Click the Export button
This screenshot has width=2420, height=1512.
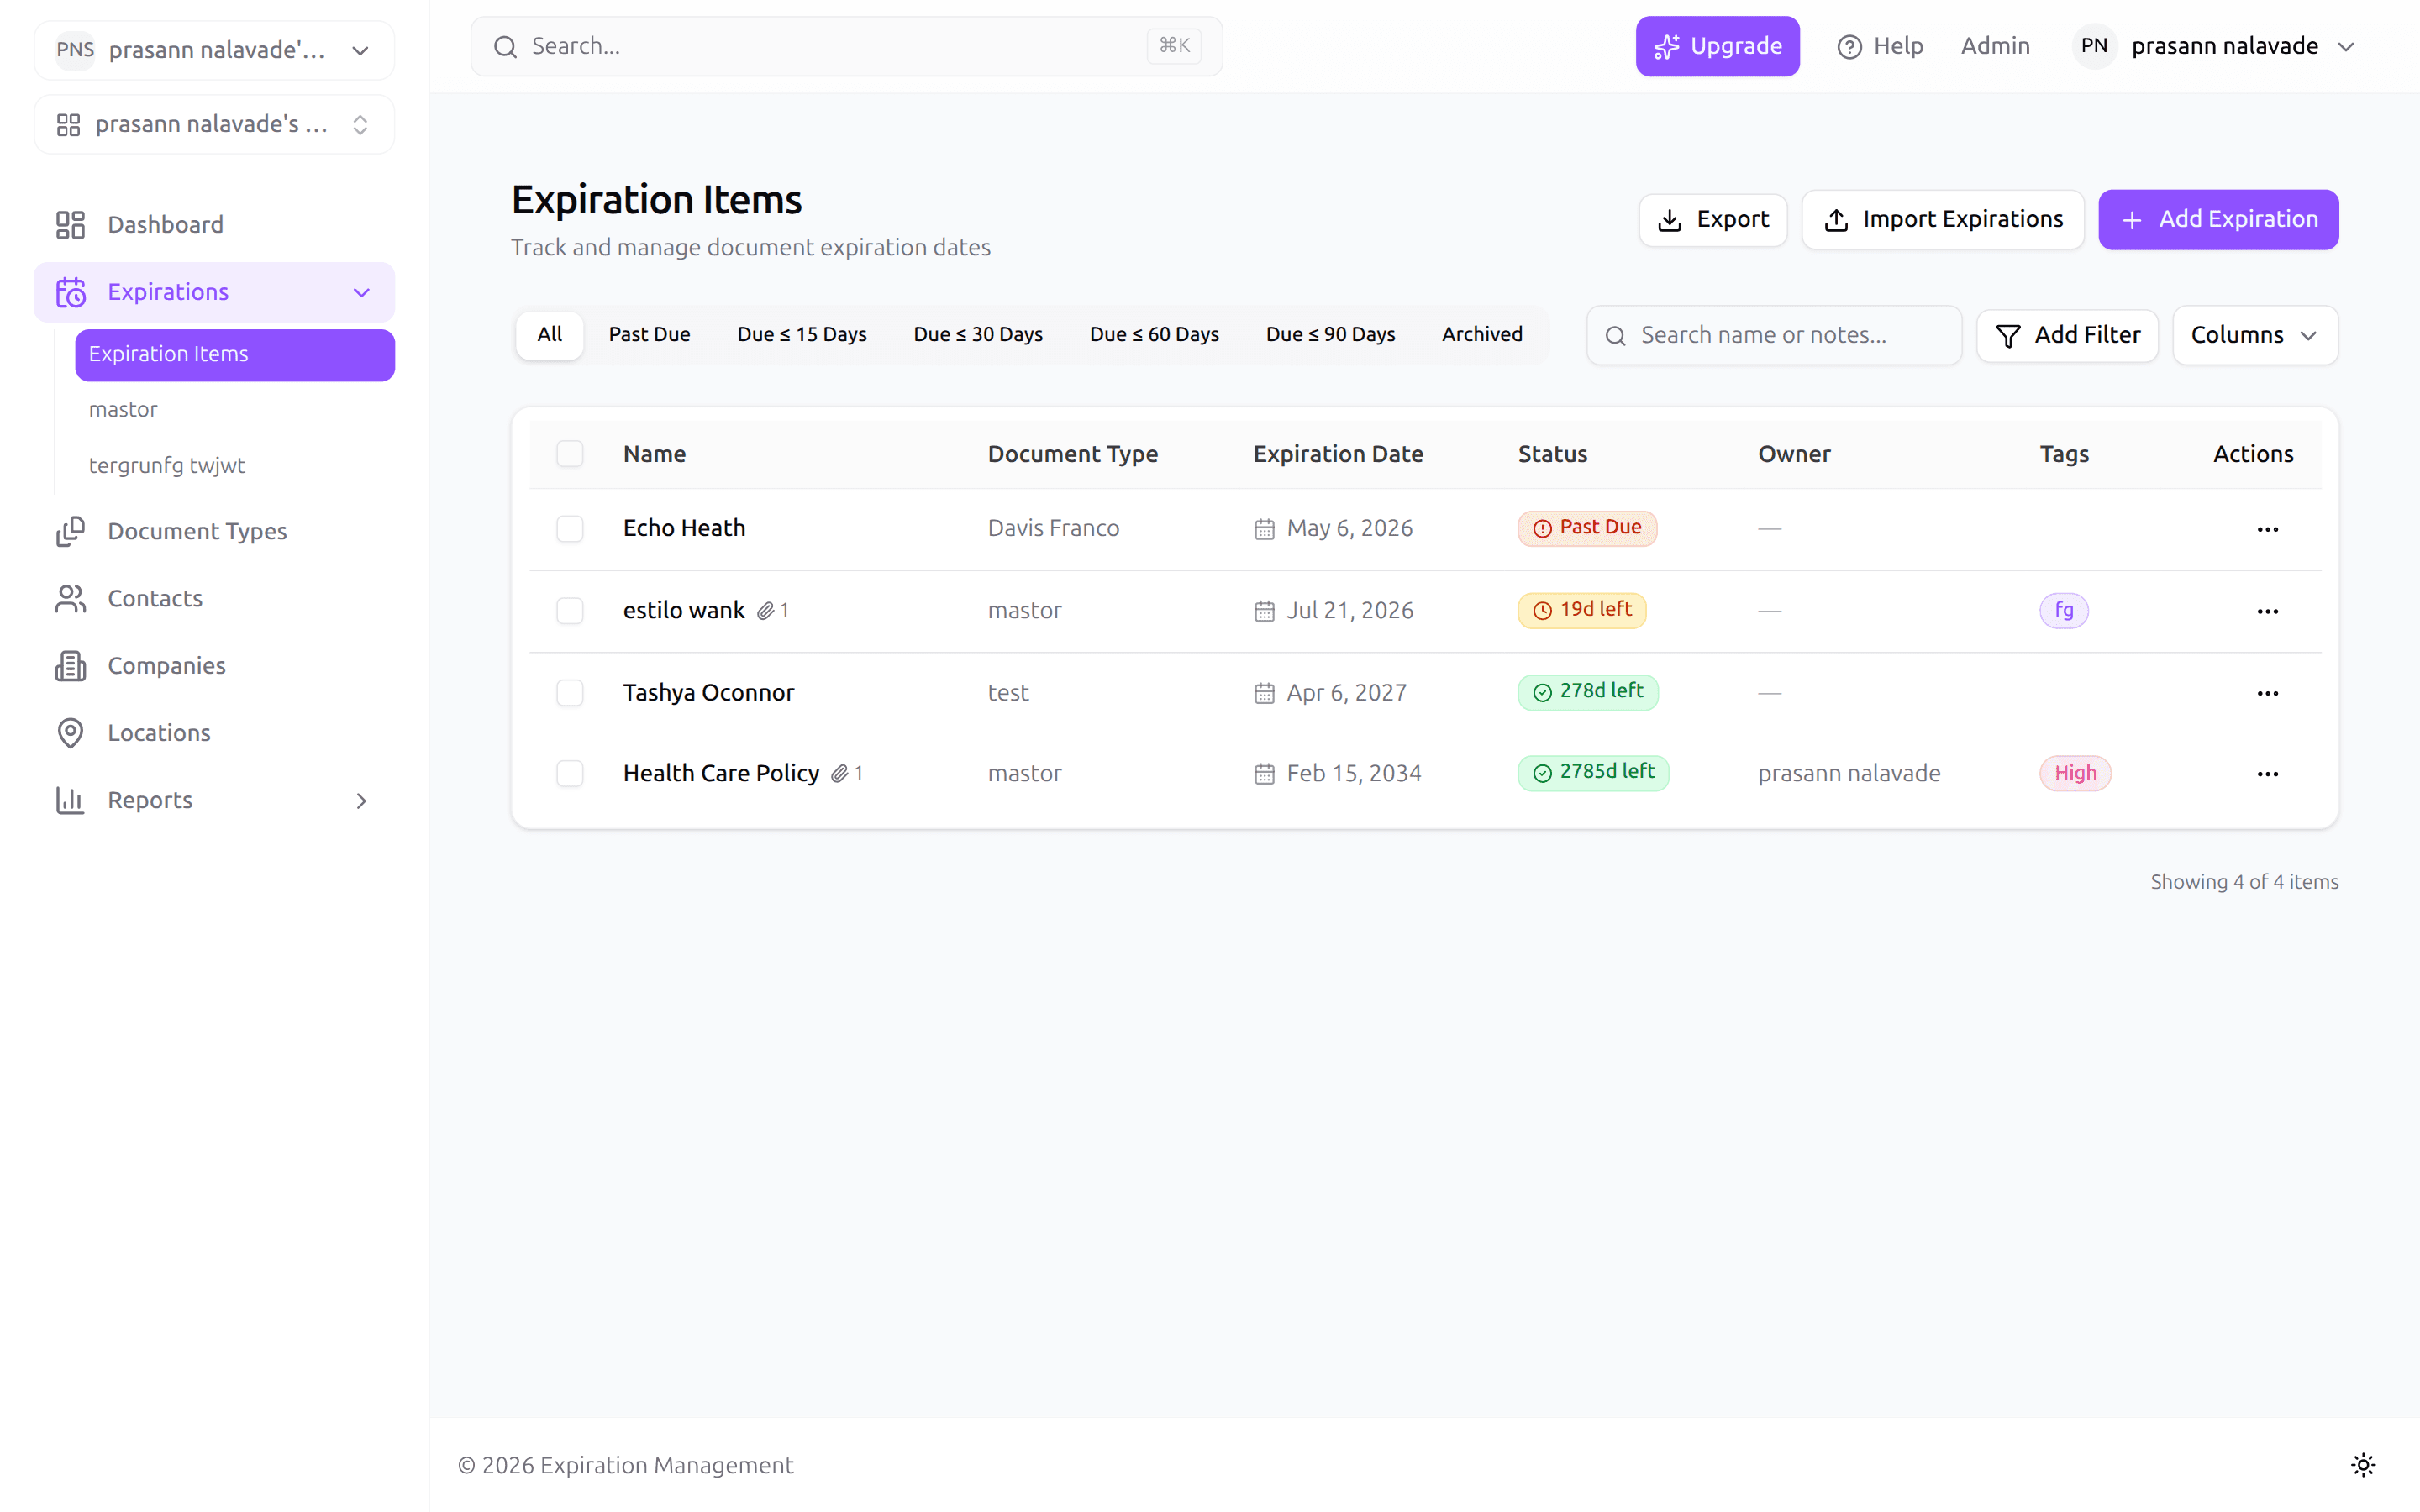[x=1712, y=220]
